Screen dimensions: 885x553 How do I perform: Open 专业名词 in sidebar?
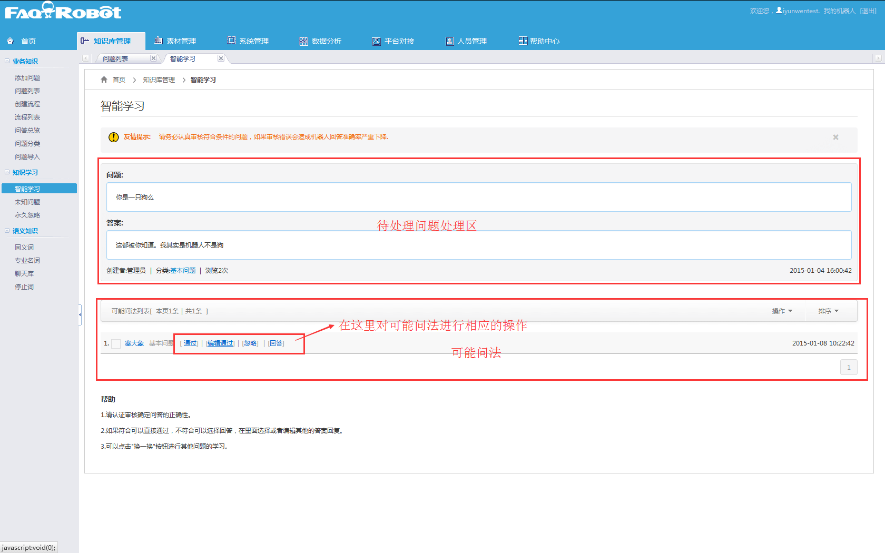pos(27,261)
